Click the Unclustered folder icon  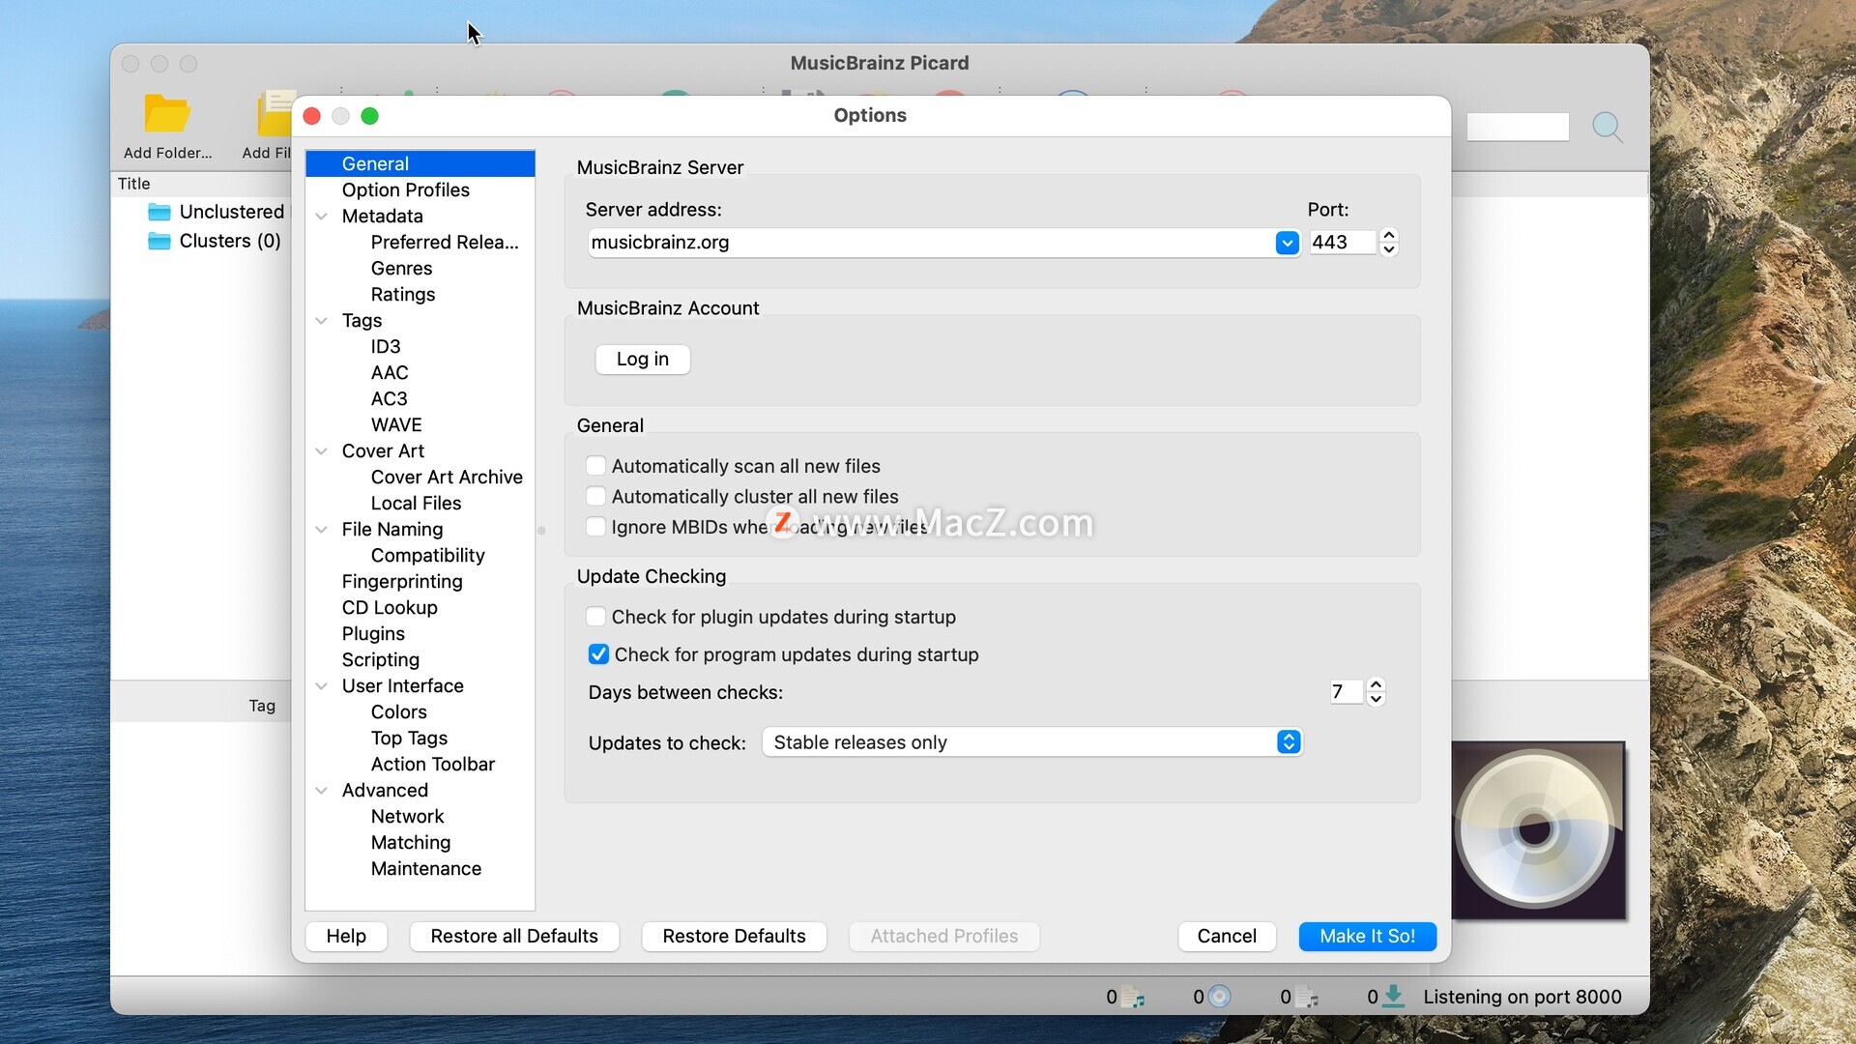point(159,212)
